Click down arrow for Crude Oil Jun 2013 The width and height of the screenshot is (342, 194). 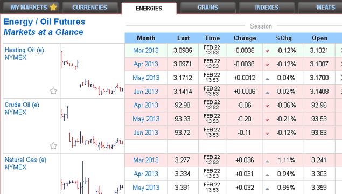tap(267, 133)
